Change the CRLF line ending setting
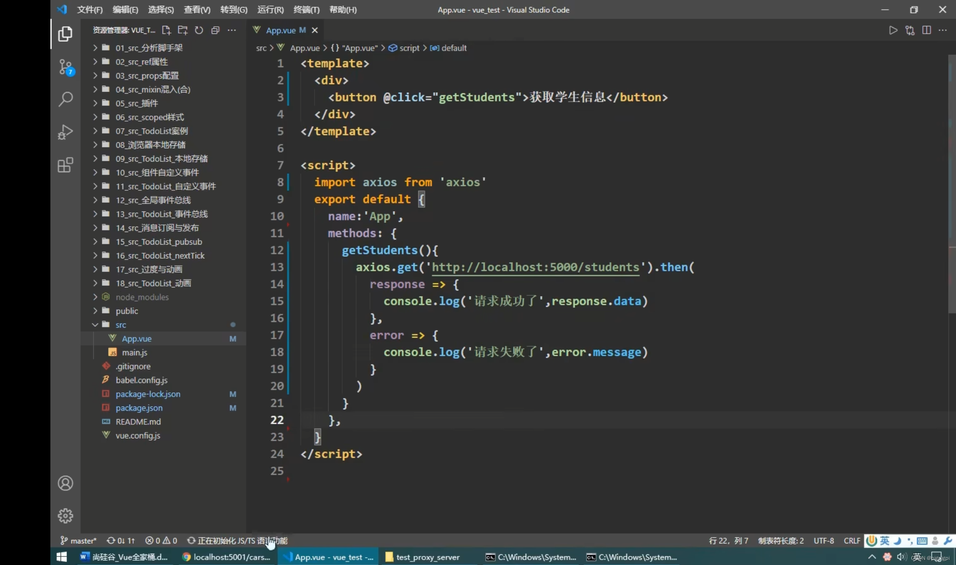 (x=852, y=541)
